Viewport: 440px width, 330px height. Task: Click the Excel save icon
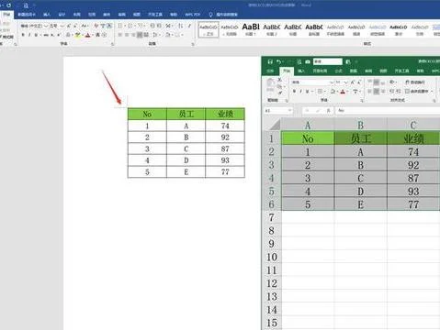(x=270, y=62)
